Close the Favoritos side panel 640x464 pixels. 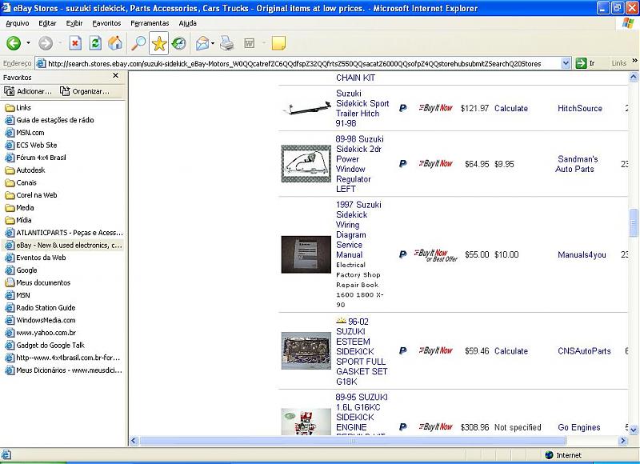(115, 75)
